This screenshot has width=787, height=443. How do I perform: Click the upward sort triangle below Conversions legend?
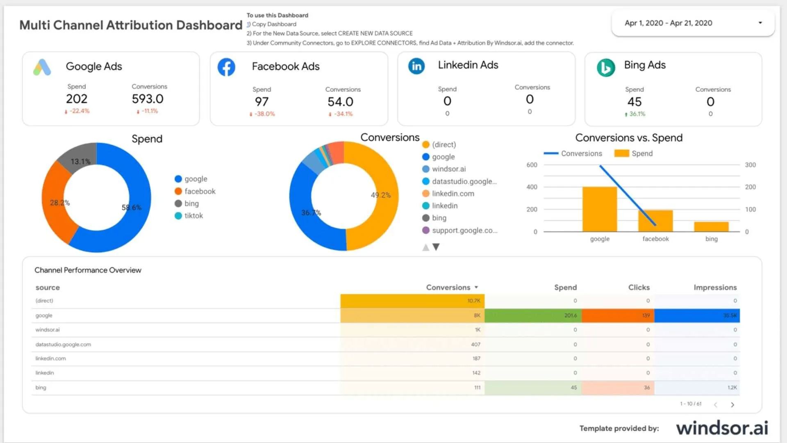coord(425,247)
